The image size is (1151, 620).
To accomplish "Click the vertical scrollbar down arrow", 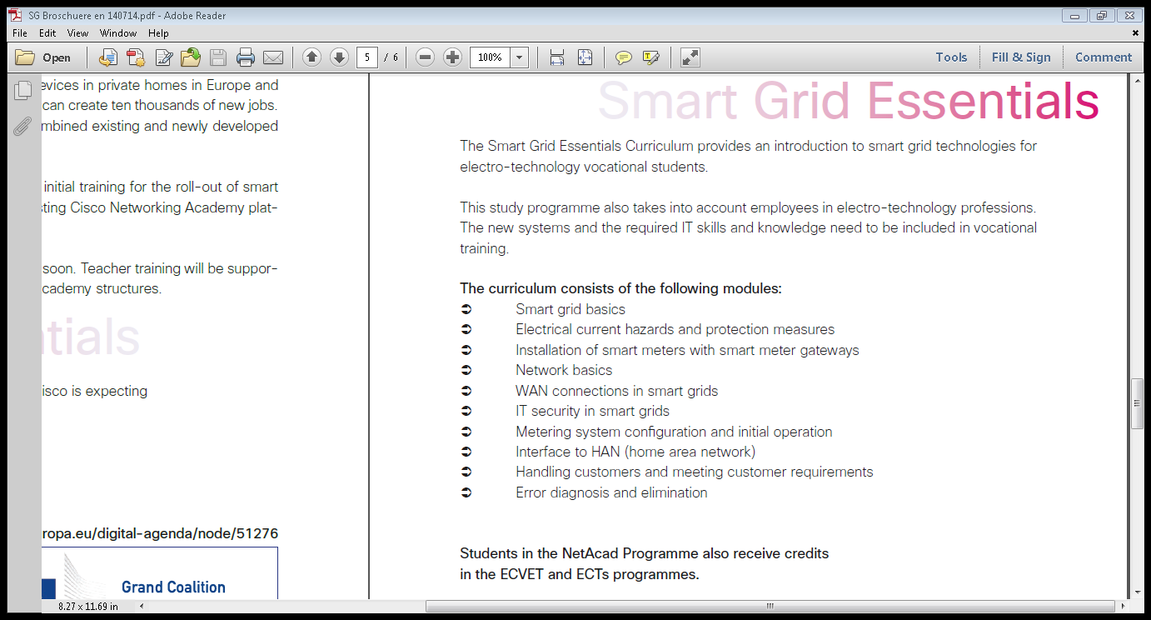I will point(1137,592).
